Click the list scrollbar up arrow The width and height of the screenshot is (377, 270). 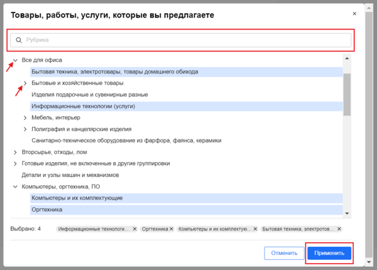point(347,58)
